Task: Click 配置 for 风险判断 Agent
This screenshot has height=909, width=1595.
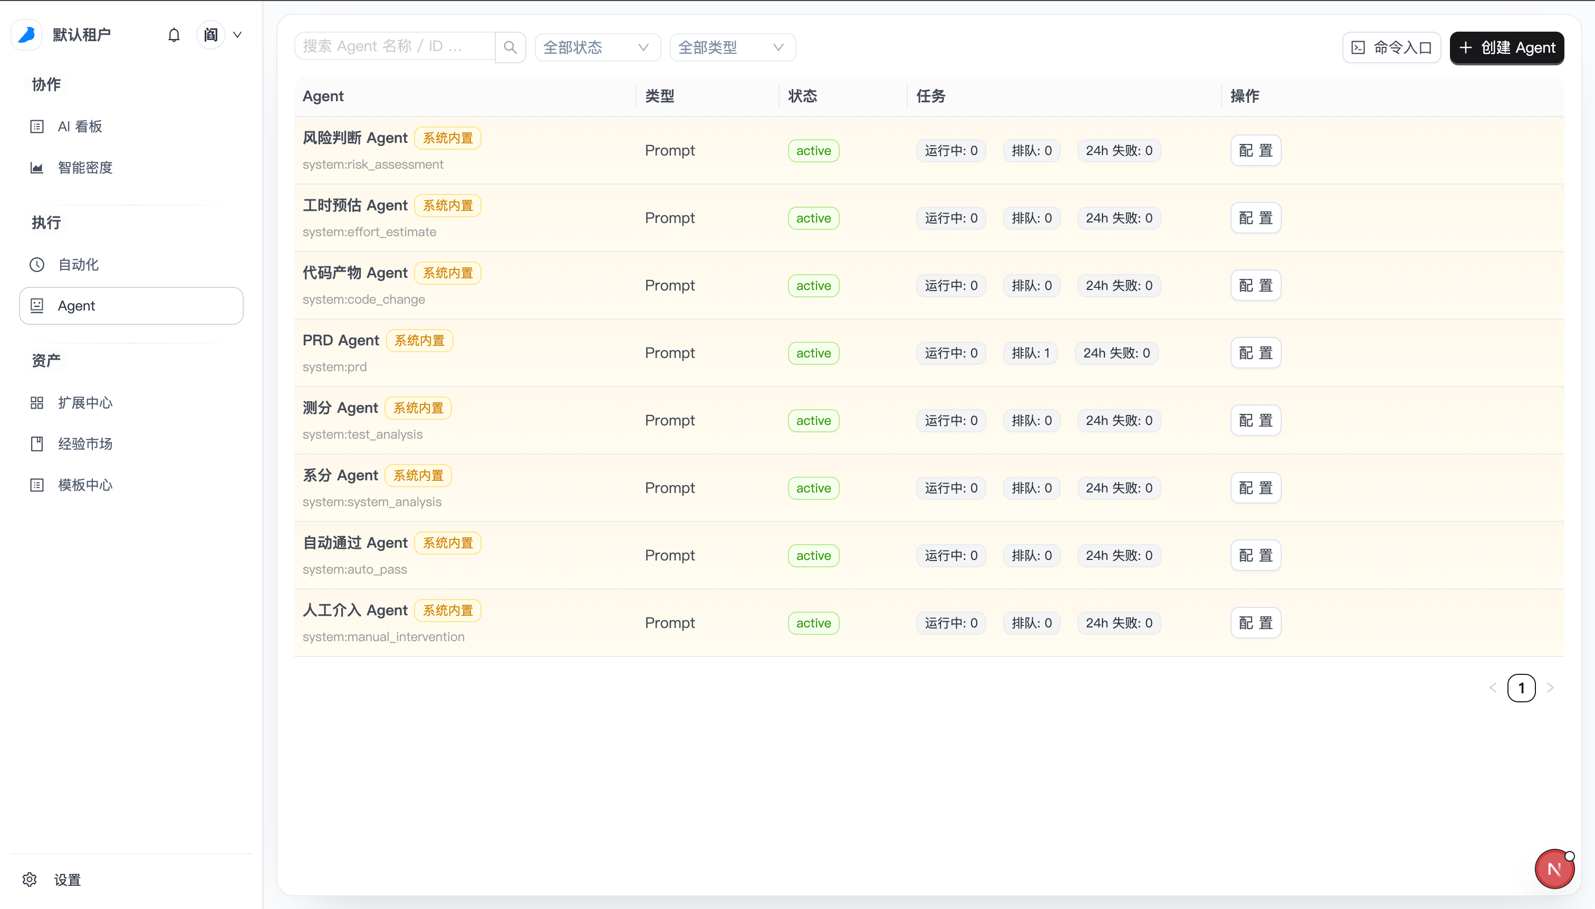Action: [1255, 150]
